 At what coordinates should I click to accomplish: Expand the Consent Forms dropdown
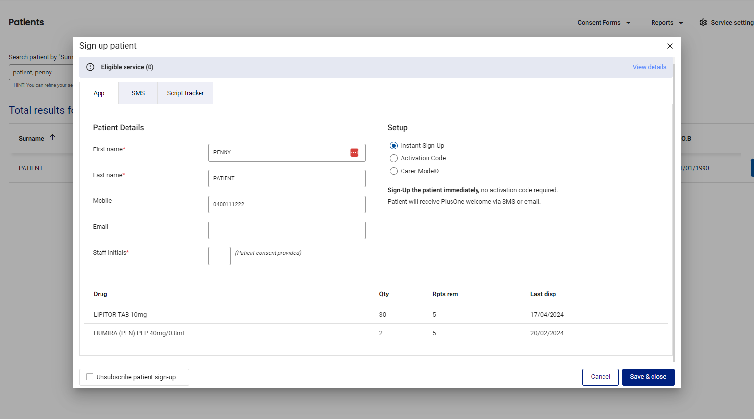pos(604,23)
